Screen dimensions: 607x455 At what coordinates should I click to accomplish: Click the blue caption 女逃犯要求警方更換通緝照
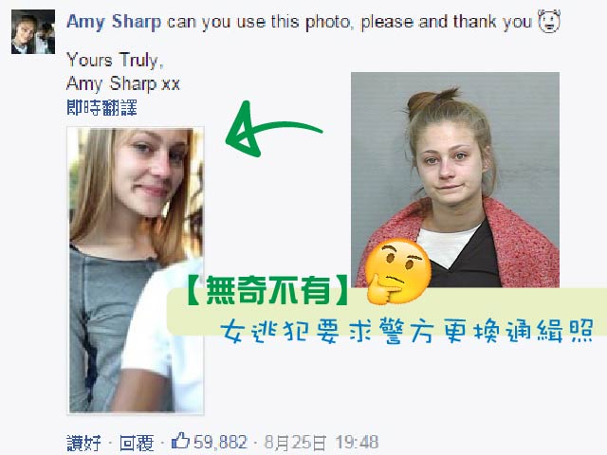[407, 331]
